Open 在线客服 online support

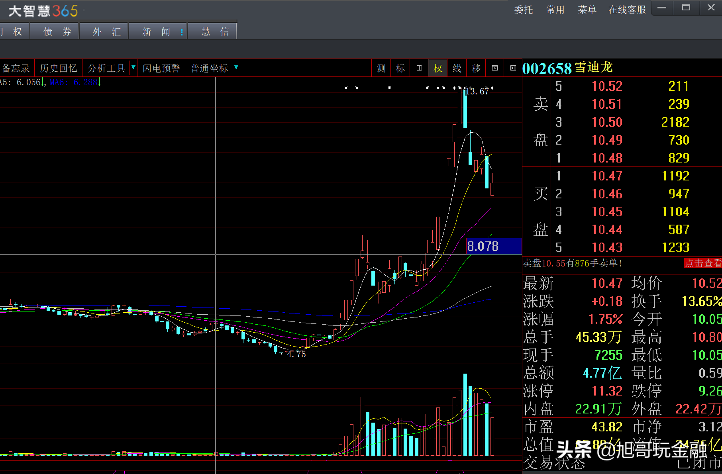627,10
